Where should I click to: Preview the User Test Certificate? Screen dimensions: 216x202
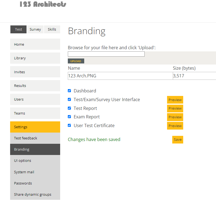click(x=175, y=126)
